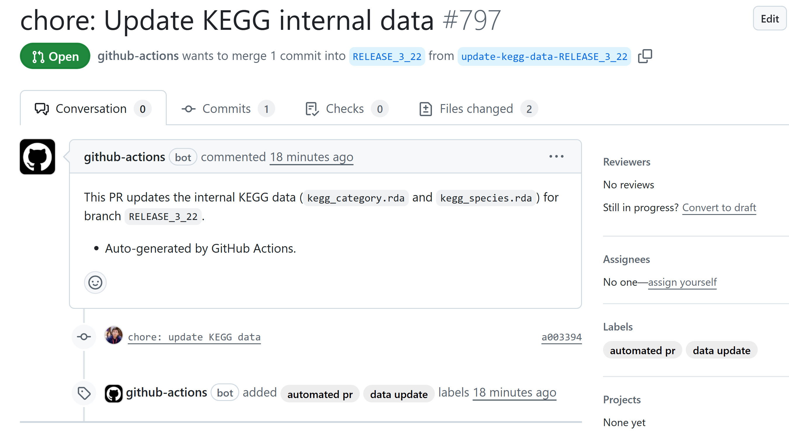This screenshot has height=434, width=789.
Task: Click the commit timeline icon
Action: pos(84,337)
